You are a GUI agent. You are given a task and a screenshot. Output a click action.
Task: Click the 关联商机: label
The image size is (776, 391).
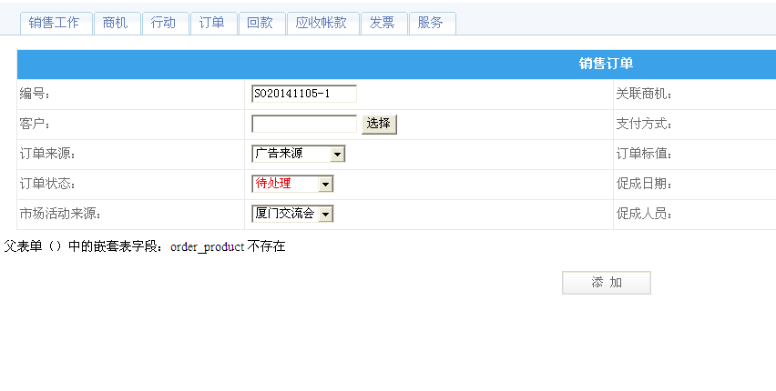pyautogui.click(x=644, y=94)
